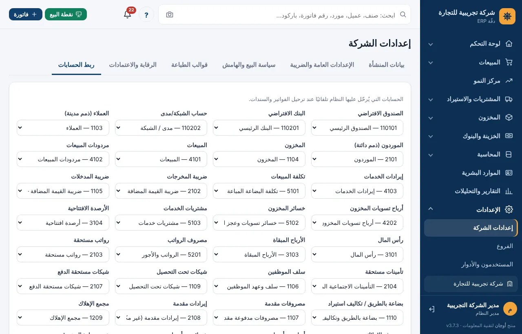The width and height of the screenshot is (522, 334).
Task: Click the sales cart icon
Action: click(x=509, y=62)
